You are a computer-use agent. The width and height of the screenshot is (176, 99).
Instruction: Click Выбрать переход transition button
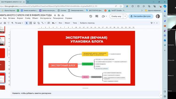87,23
